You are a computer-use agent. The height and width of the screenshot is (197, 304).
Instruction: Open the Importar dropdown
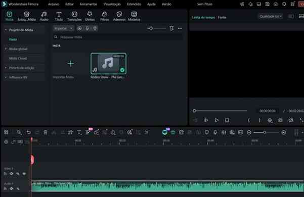pyautogui.click(x=63, y=28)
